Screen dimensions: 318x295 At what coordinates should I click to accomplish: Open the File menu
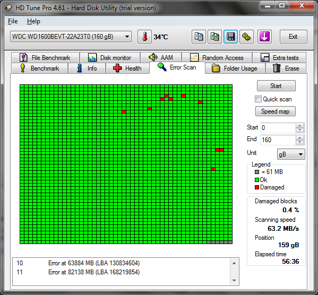point(13,21)
